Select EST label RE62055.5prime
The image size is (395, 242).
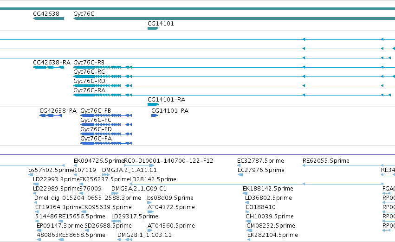(326, 161)
